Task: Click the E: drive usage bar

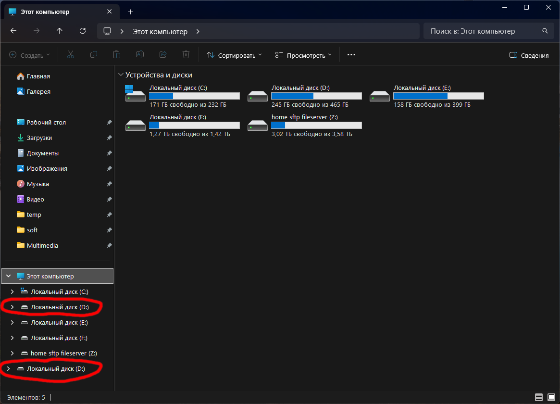Action: 438,96
